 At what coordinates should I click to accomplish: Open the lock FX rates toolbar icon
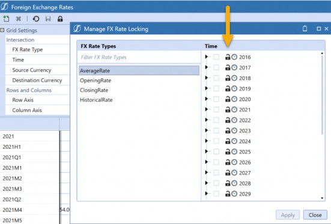click(60, 19)
